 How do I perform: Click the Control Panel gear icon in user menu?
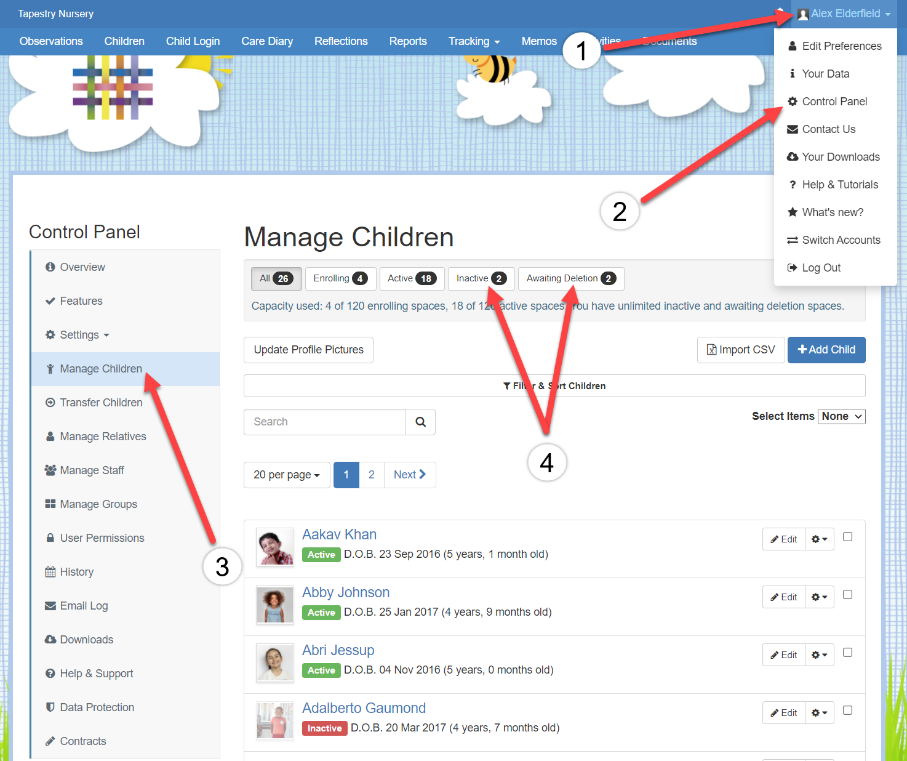(x=793, y=102)
